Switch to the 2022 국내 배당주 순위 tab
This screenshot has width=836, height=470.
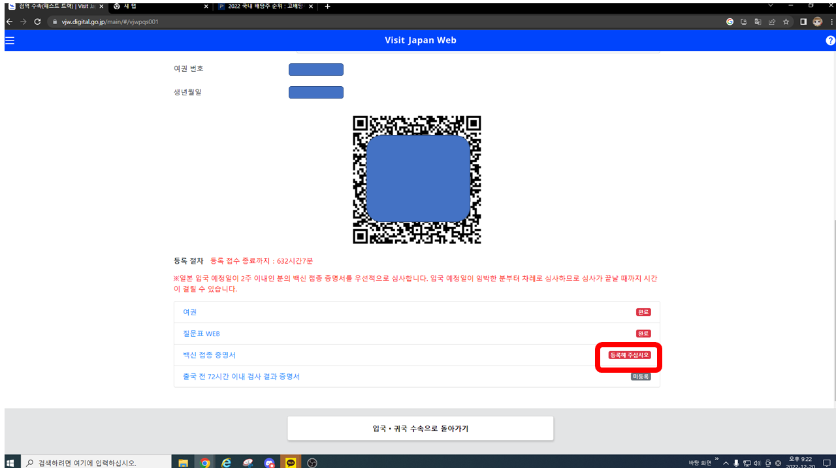(266, 7)
